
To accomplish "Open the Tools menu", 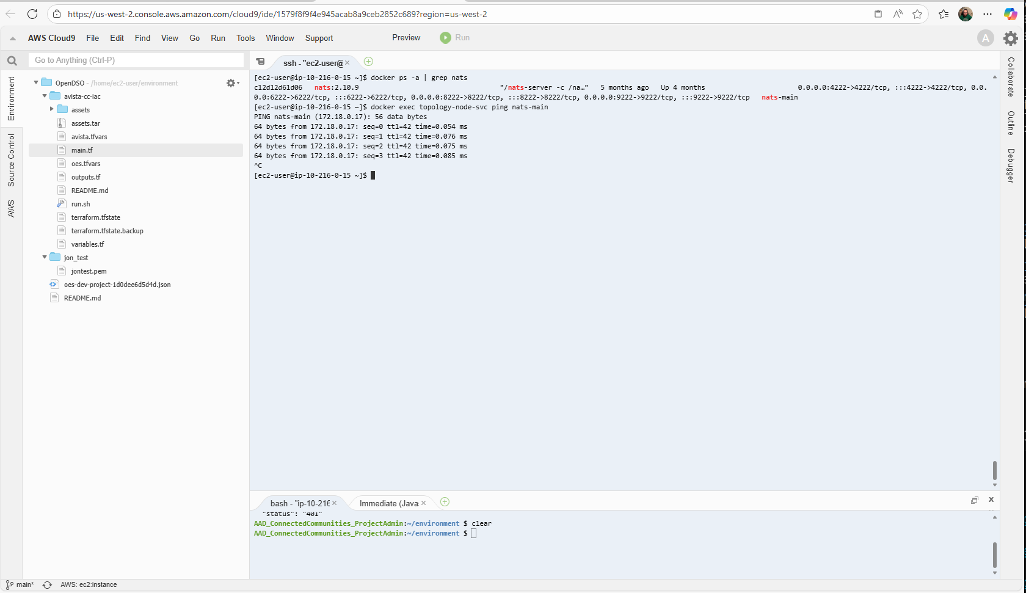I will pos(246,38).
